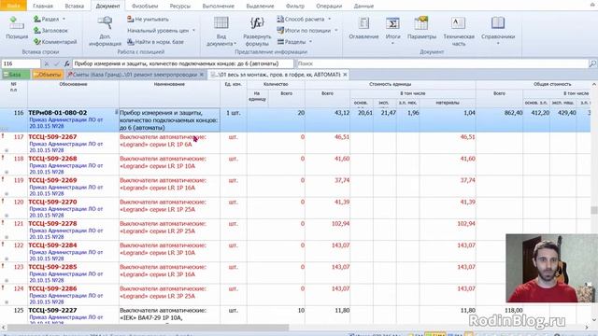Click unit price 102,94 in Всего column
This screenshot has width=598, height=336.
coord(340,223)
